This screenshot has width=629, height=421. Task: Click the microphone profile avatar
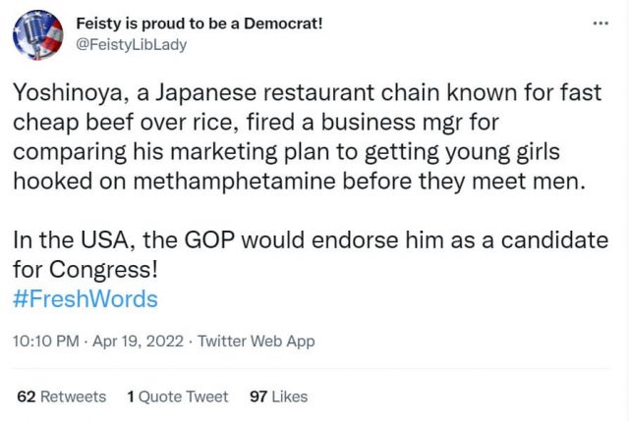pos(38,34)
